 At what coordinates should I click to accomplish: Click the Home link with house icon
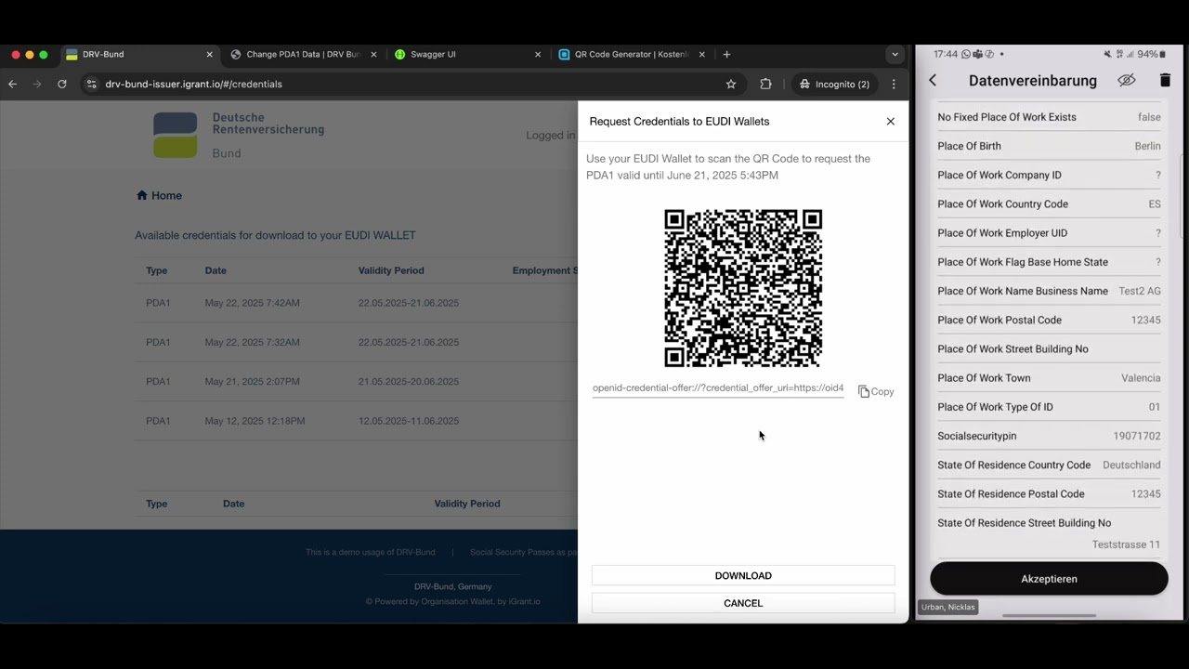[x=159, y=195]
